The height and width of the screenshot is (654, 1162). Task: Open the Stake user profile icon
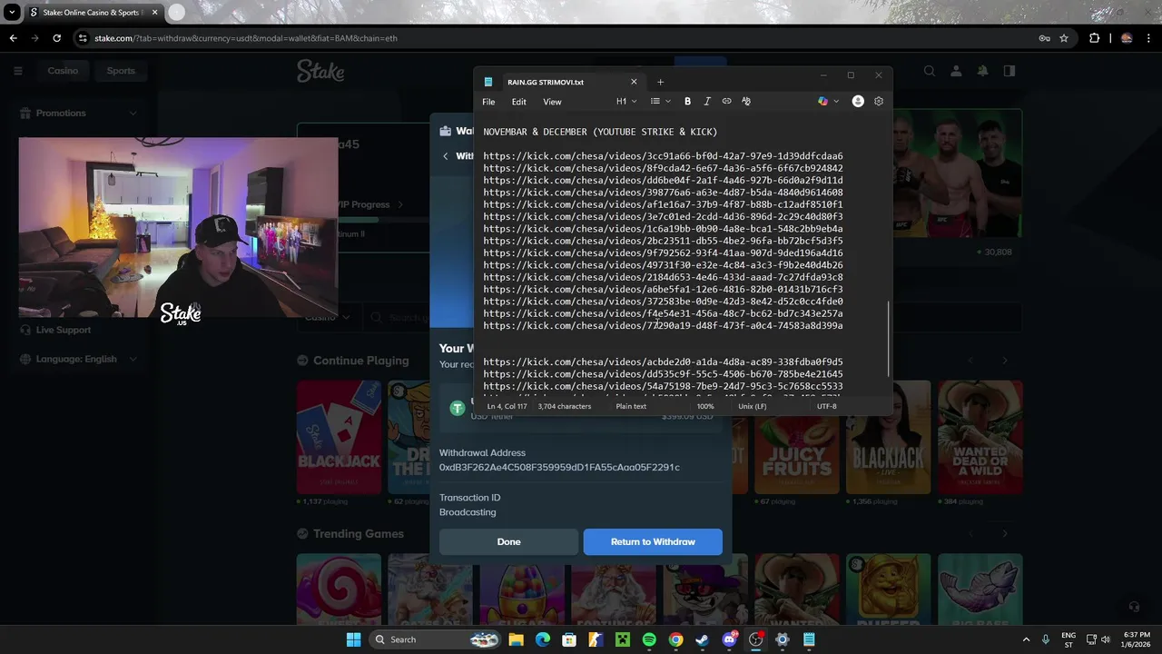pyautogui.click(x=956, y=71)
